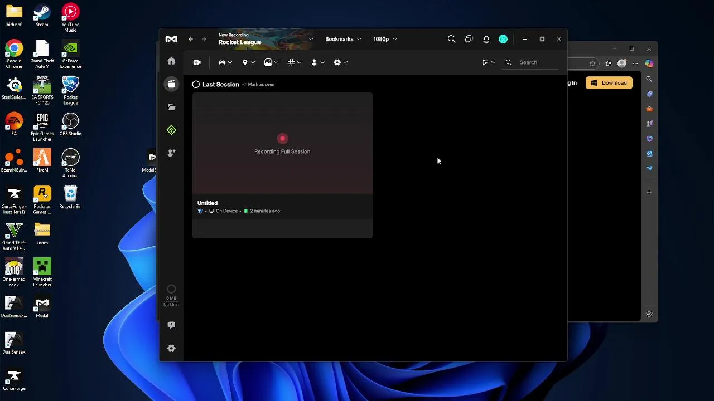Screen dimensions: 714x401
Task: Open Medal search magnifier in title bar
Action: [451, 39]
